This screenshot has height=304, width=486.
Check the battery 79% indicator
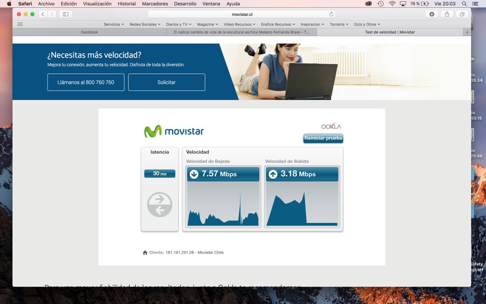[x=419, y=4]
